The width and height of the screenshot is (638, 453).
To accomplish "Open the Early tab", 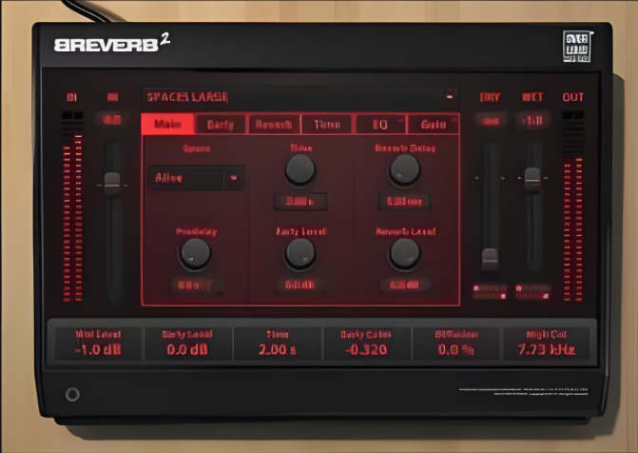I will point(221,125).
